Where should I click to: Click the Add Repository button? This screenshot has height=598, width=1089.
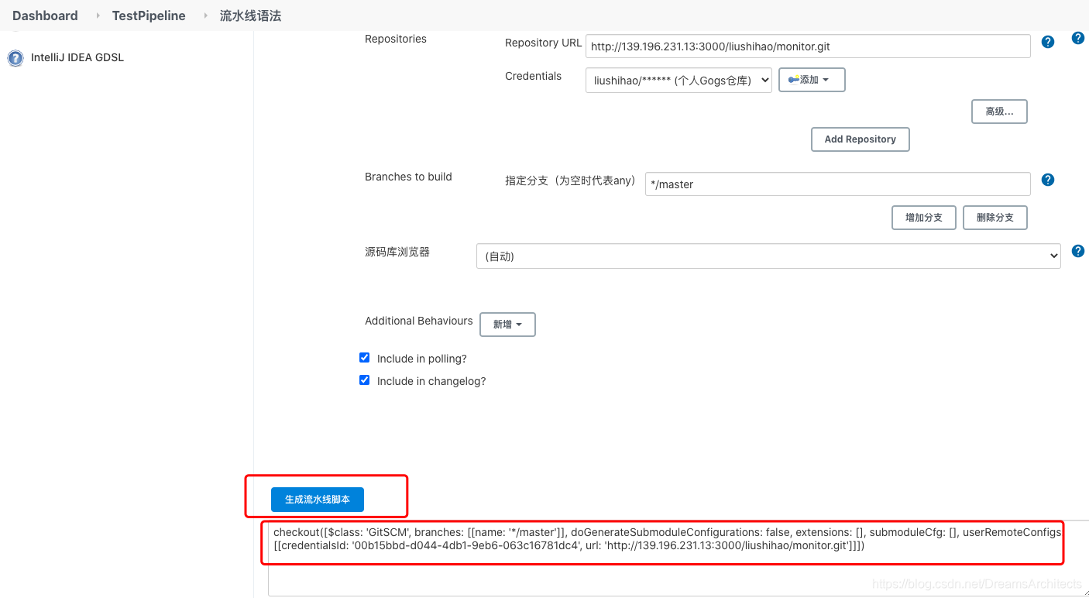[x=861, y=139]
